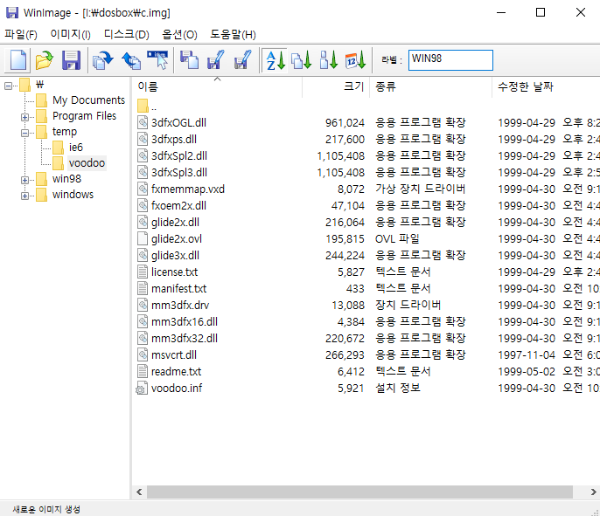This screenshot has height=516, width=600.
Task: Open the 도움말(H) menu
Action: [233, 35]
